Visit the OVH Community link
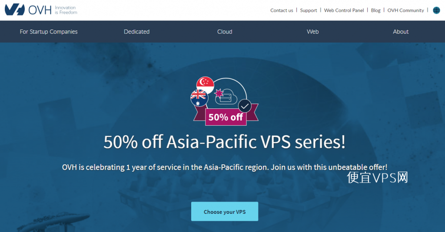The height and width of the screenshot is (232, 445). pyautogui.click(x=406, y=10)
